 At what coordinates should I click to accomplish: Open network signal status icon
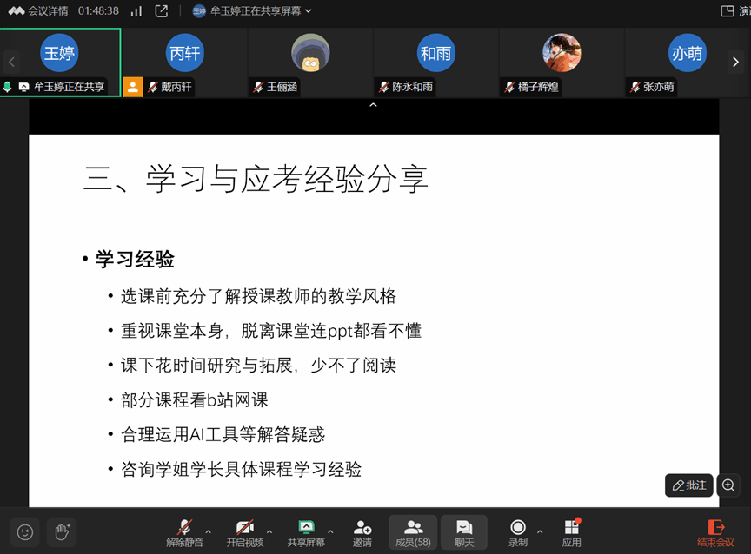pos(136,11)
